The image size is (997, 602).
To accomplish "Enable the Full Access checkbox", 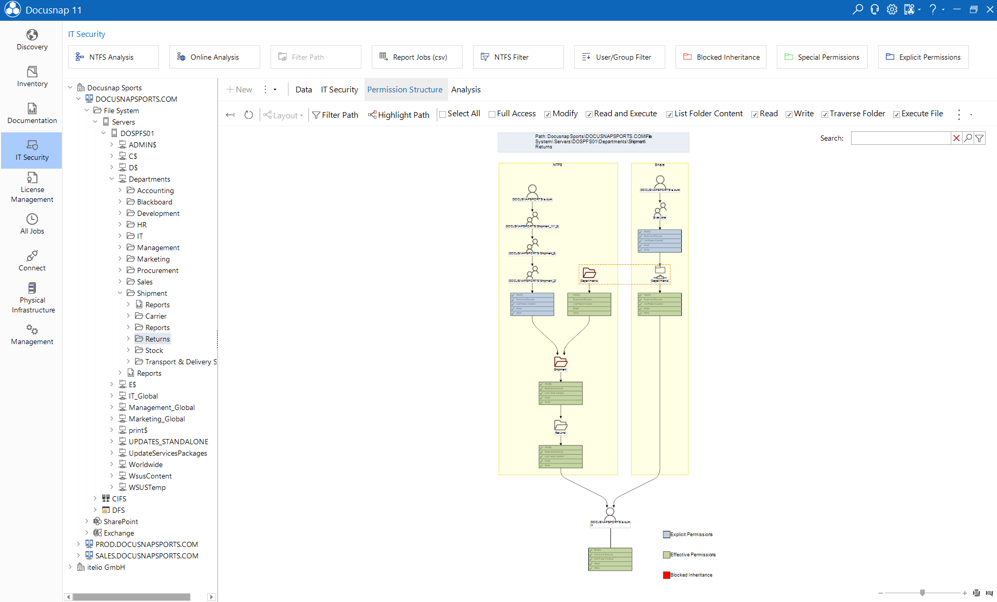I will coord(492,114).
